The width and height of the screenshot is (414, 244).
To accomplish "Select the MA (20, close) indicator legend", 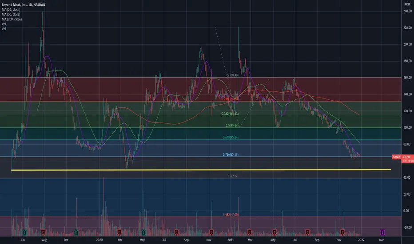I will pyautogui.click(x=11, y=9).
